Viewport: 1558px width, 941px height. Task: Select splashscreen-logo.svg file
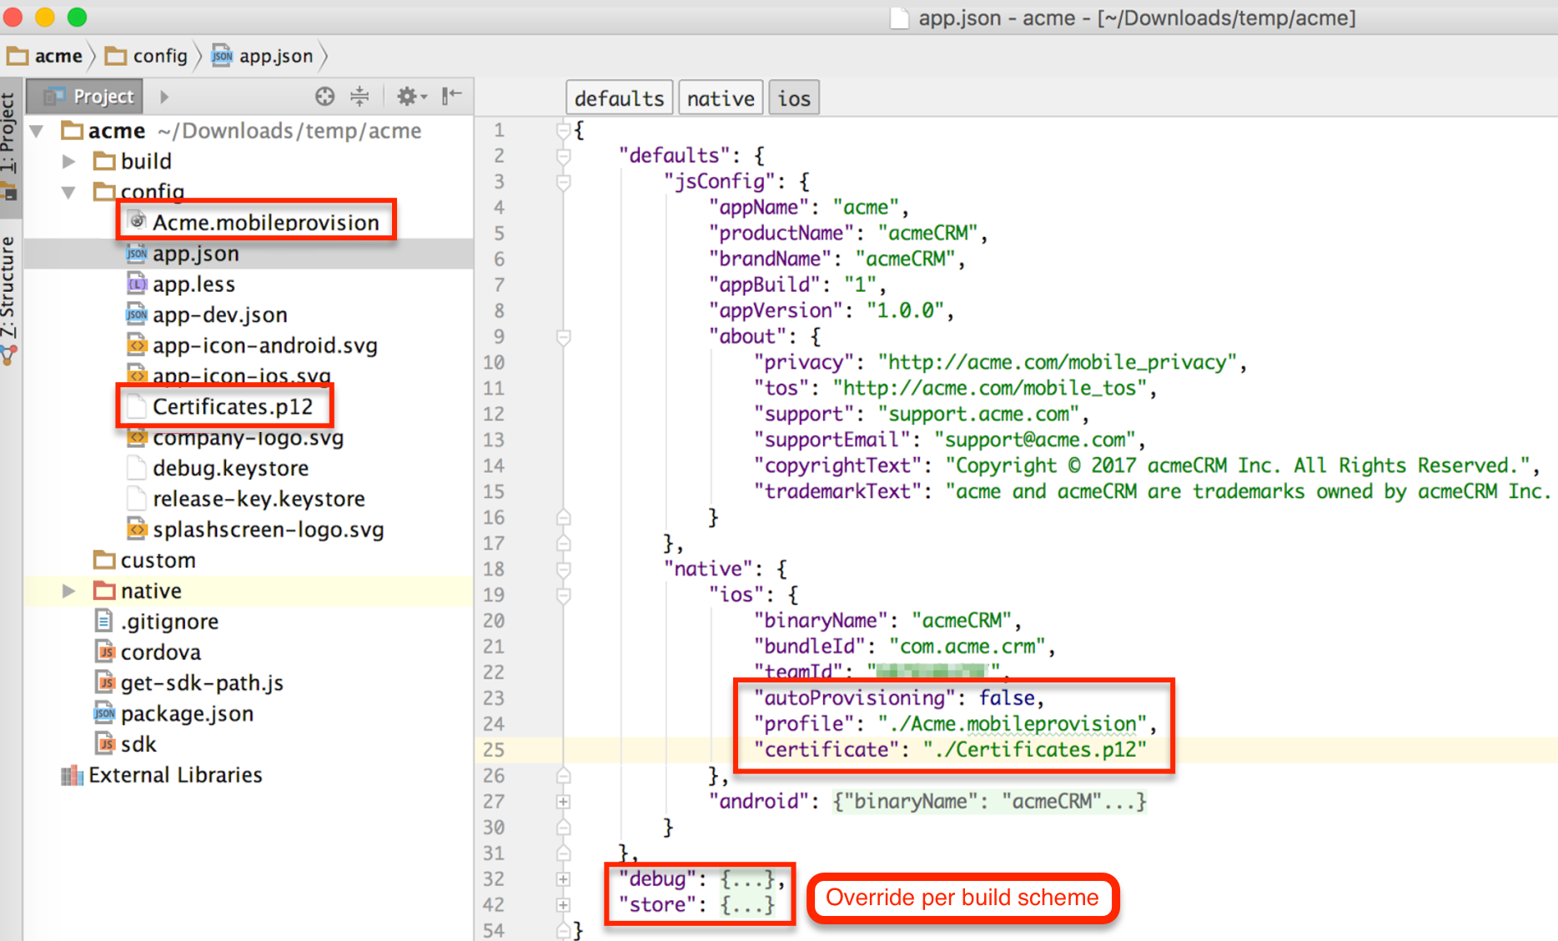[x=268, y=530]
